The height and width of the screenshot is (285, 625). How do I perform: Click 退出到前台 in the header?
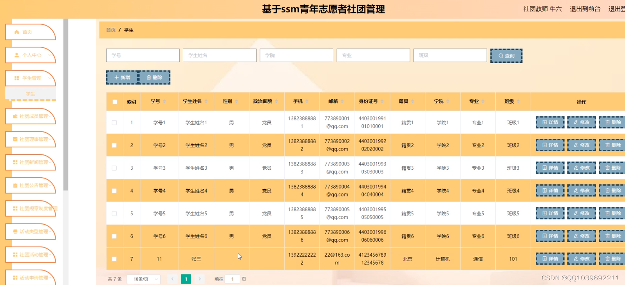tap(585, 9)
